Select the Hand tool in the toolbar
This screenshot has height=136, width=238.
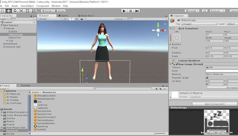(x=2, y=11)
